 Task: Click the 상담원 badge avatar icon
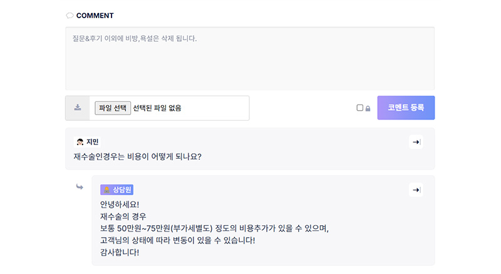(106, 190)
